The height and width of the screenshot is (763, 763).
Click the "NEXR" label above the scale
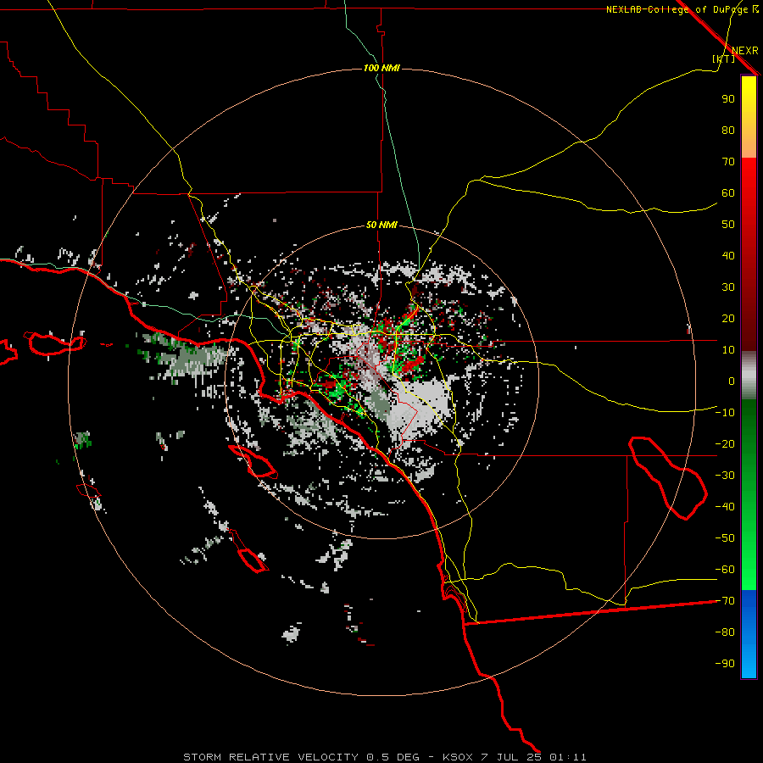pos(745,50)
